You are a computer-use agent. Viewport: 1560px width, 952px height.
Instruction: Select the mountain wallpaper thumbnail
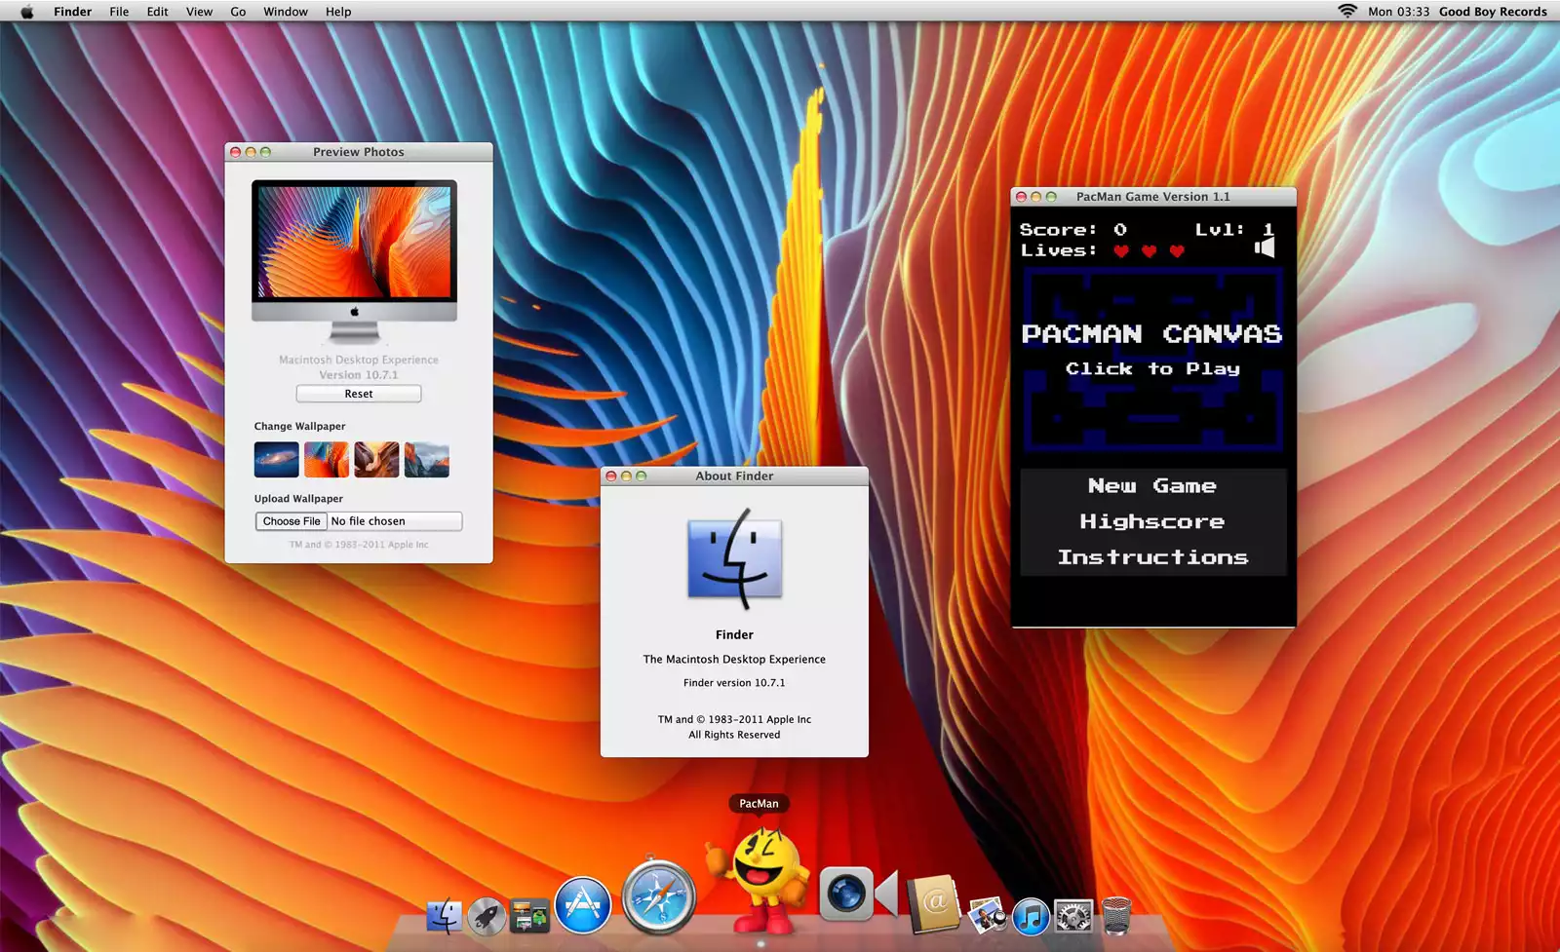pyautogui.click(x=427, y=460)
